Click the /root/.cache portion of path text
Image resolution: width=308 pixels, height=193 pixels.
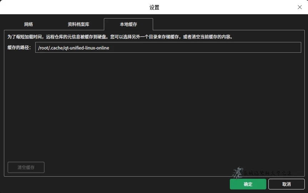(x=50, y=48)
